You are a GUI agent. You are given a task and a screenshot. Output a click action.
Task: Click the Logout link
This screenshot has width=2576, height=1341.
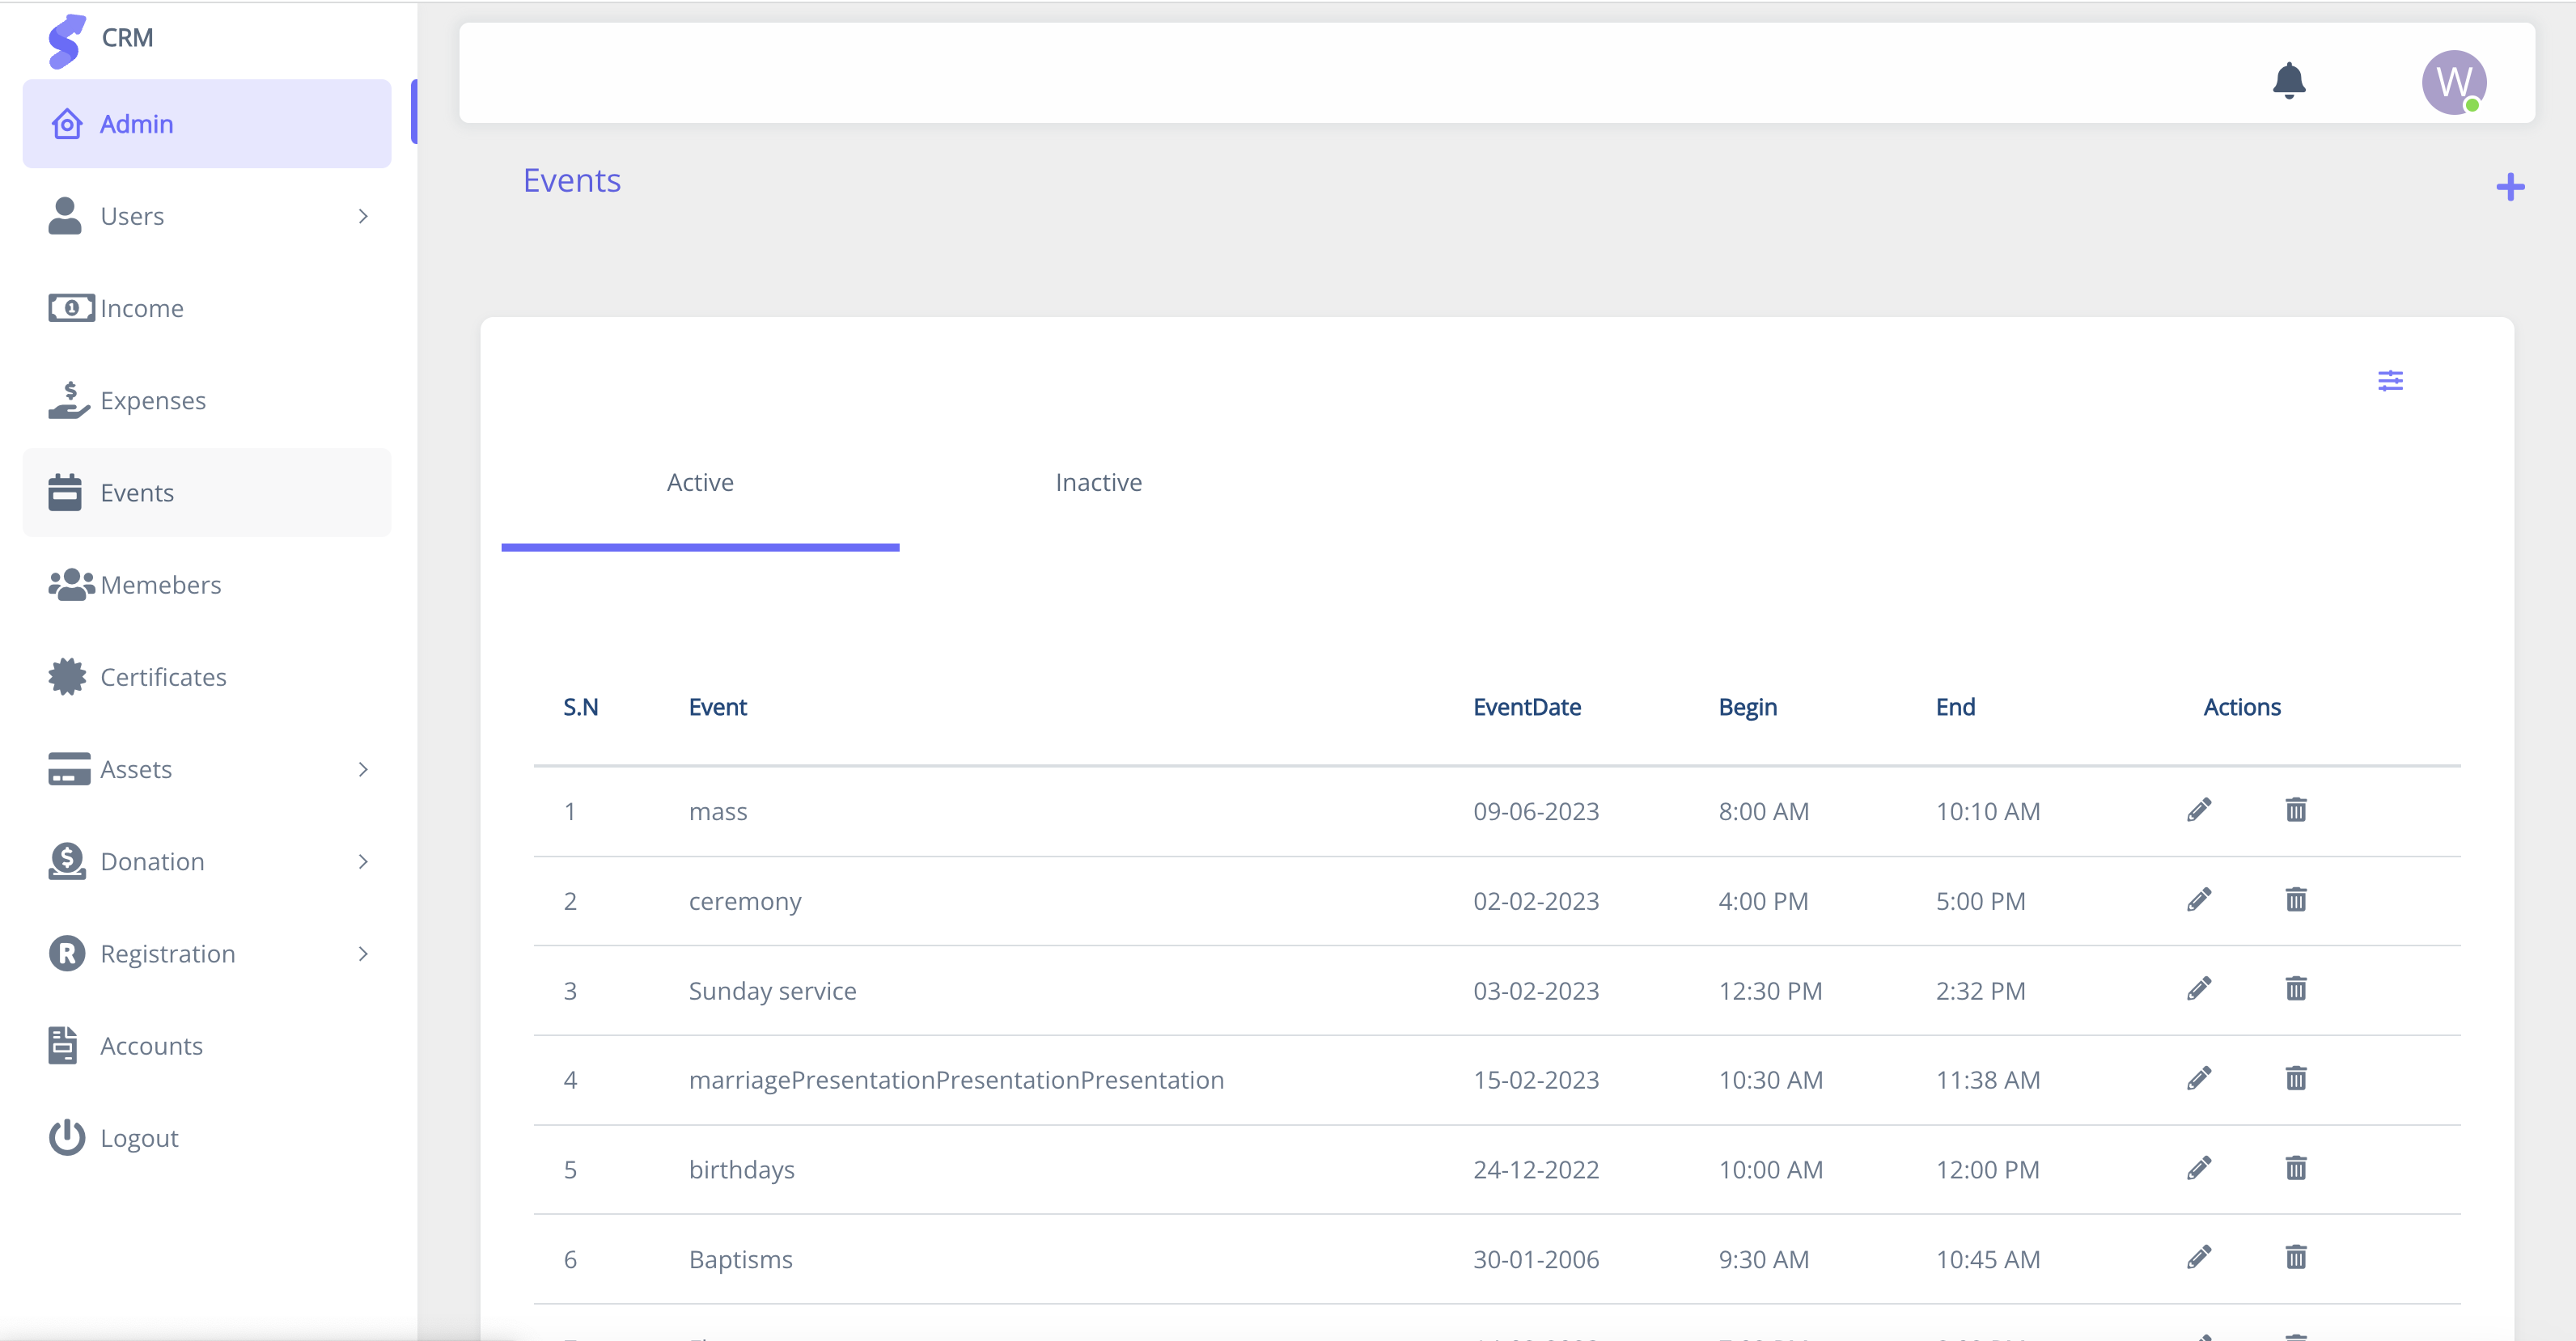(139, 1138)
